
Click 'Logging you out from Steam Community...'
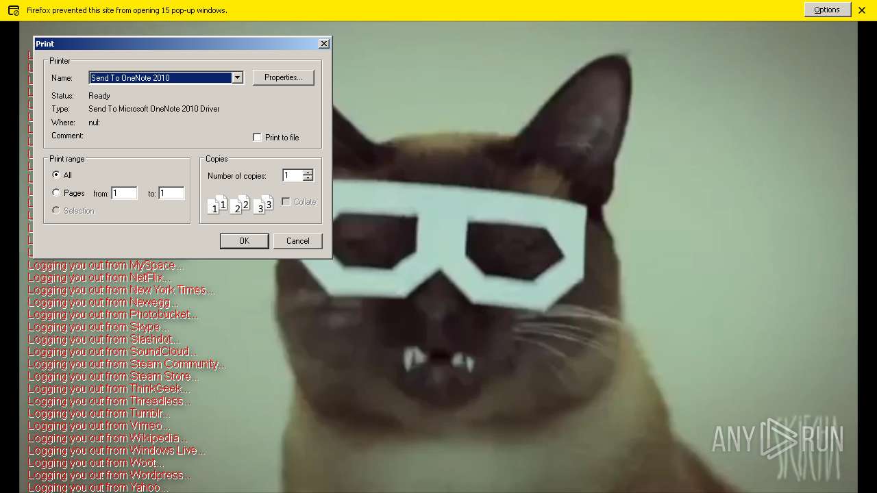click(x=127, y=364)
